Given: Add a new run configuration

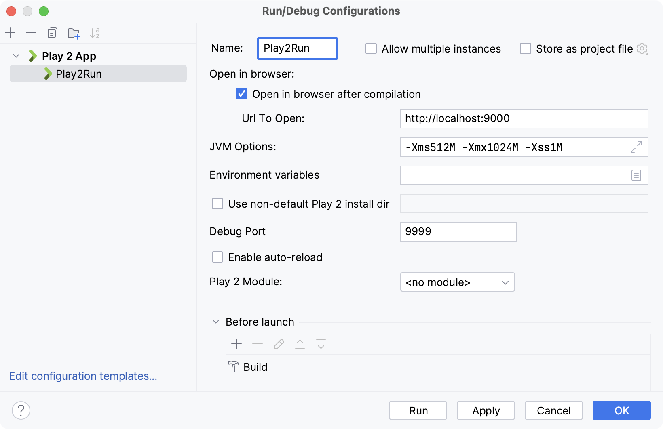Looking at the screenshot, I should [x=10, y=33].
